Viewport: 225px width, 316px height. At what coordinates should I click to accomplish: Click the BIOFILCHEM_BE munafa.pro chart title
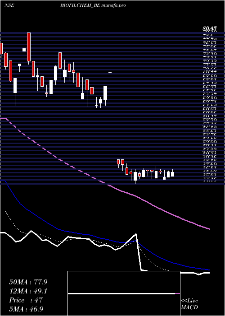pos(93,5)
